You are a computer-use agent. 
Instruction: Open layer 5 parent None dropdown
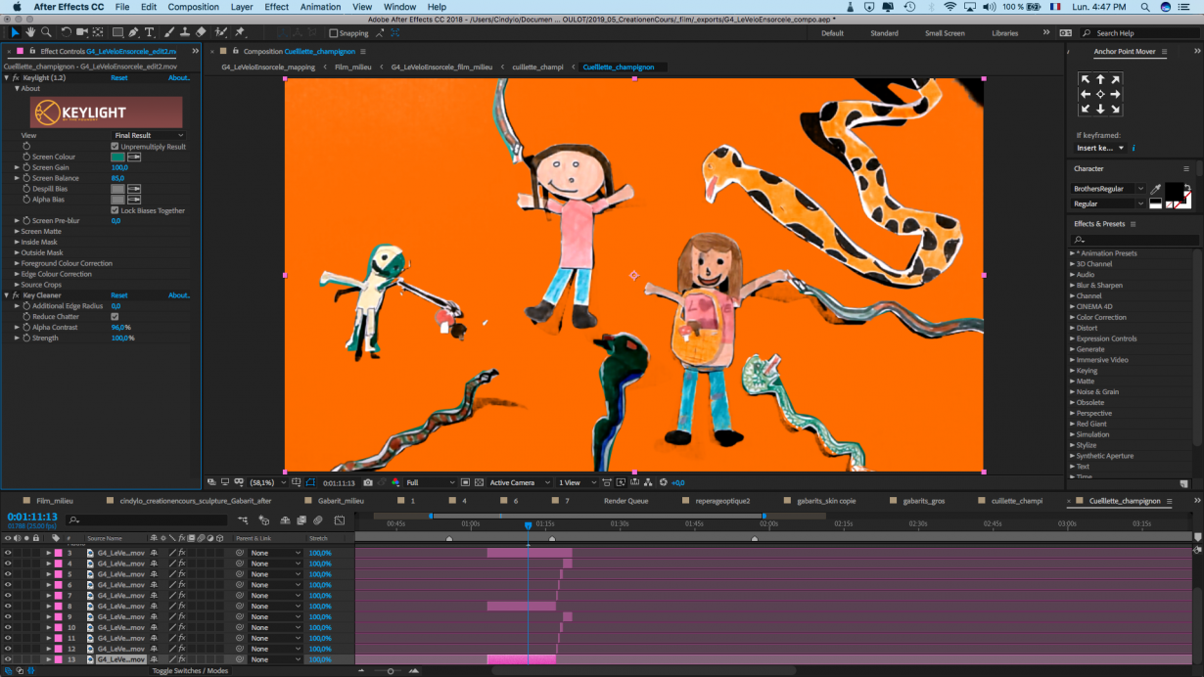coord(275,574)
